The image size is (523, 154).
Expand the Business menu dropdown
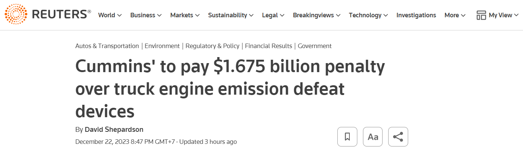(146, 15)
